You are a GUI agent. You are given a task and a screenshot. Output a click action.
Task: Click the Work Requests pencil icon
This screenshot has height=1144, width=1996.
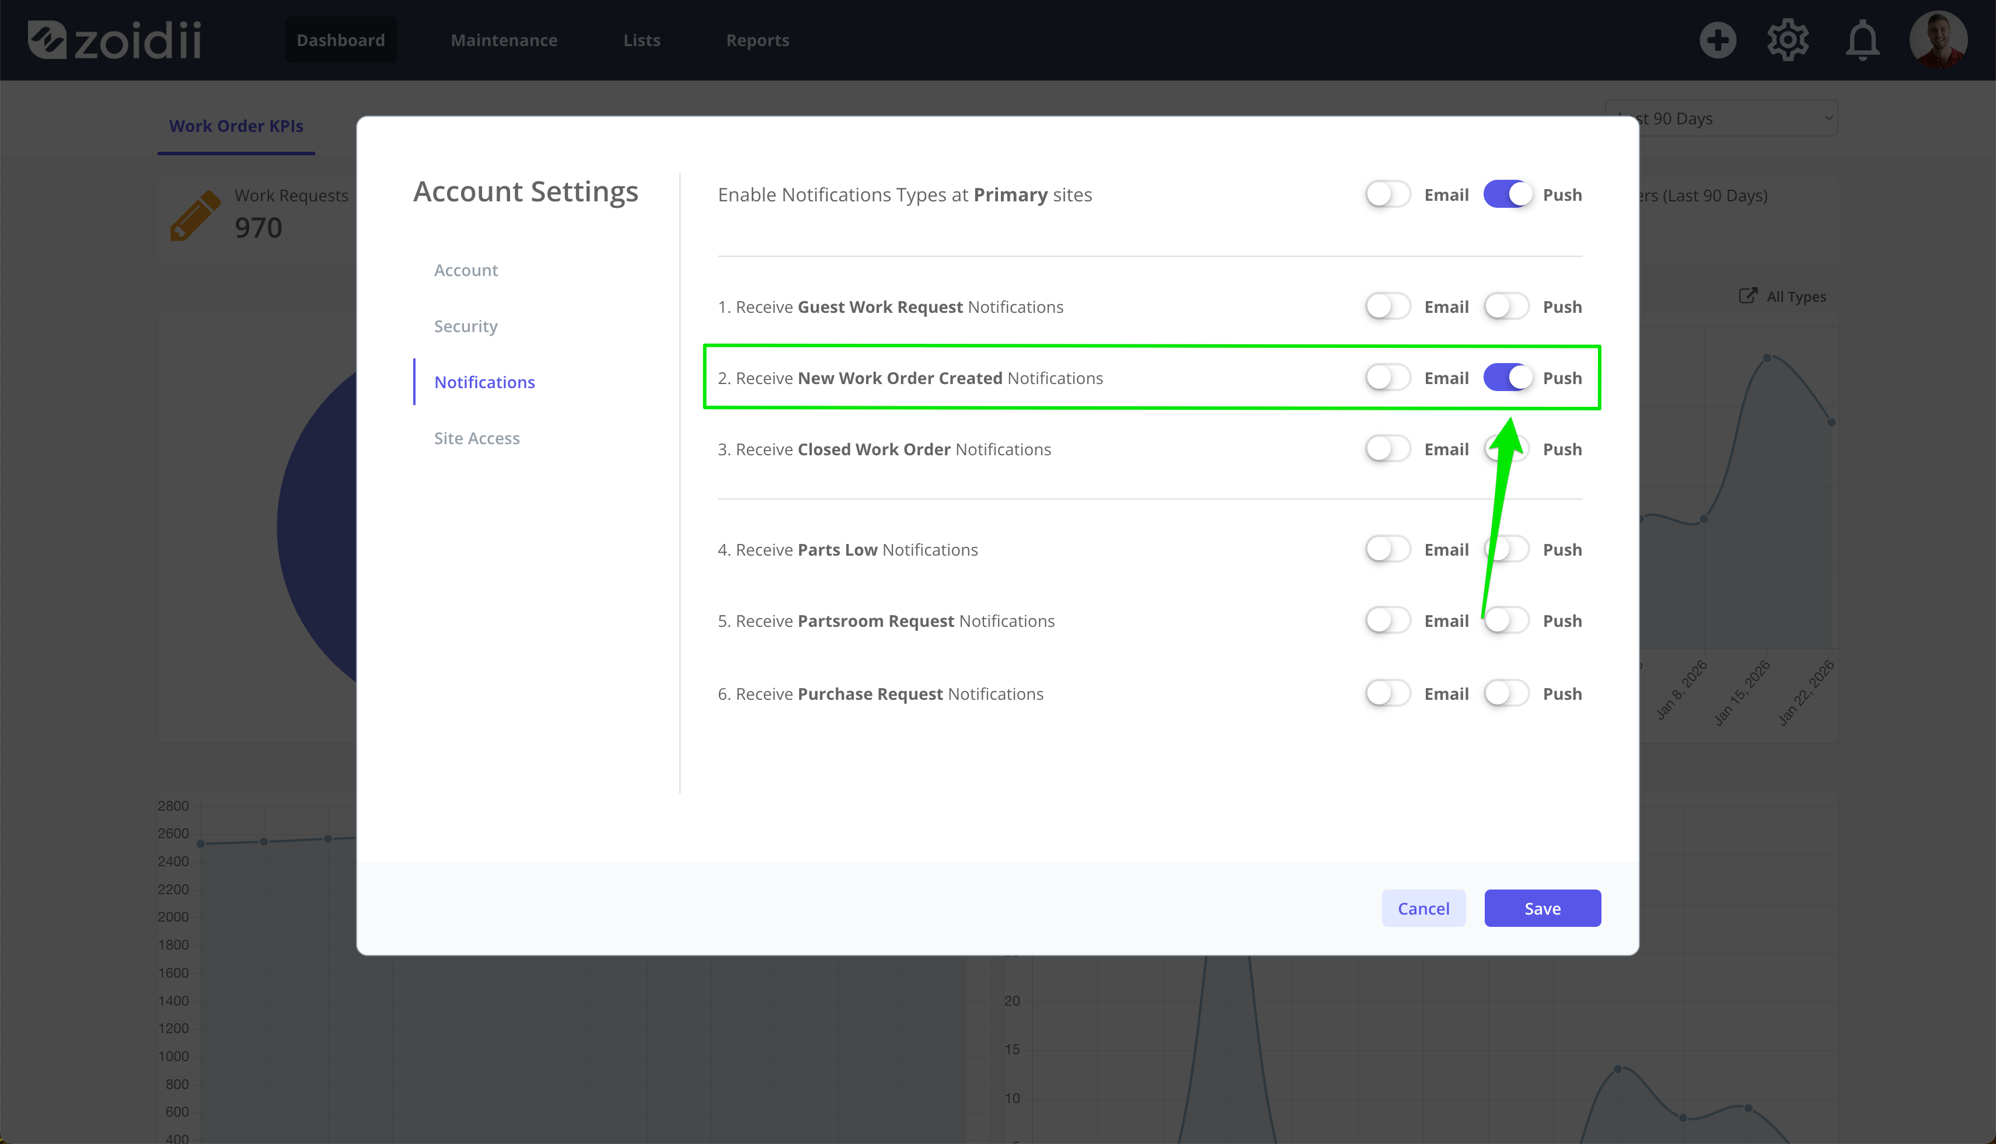pos(195,215)
